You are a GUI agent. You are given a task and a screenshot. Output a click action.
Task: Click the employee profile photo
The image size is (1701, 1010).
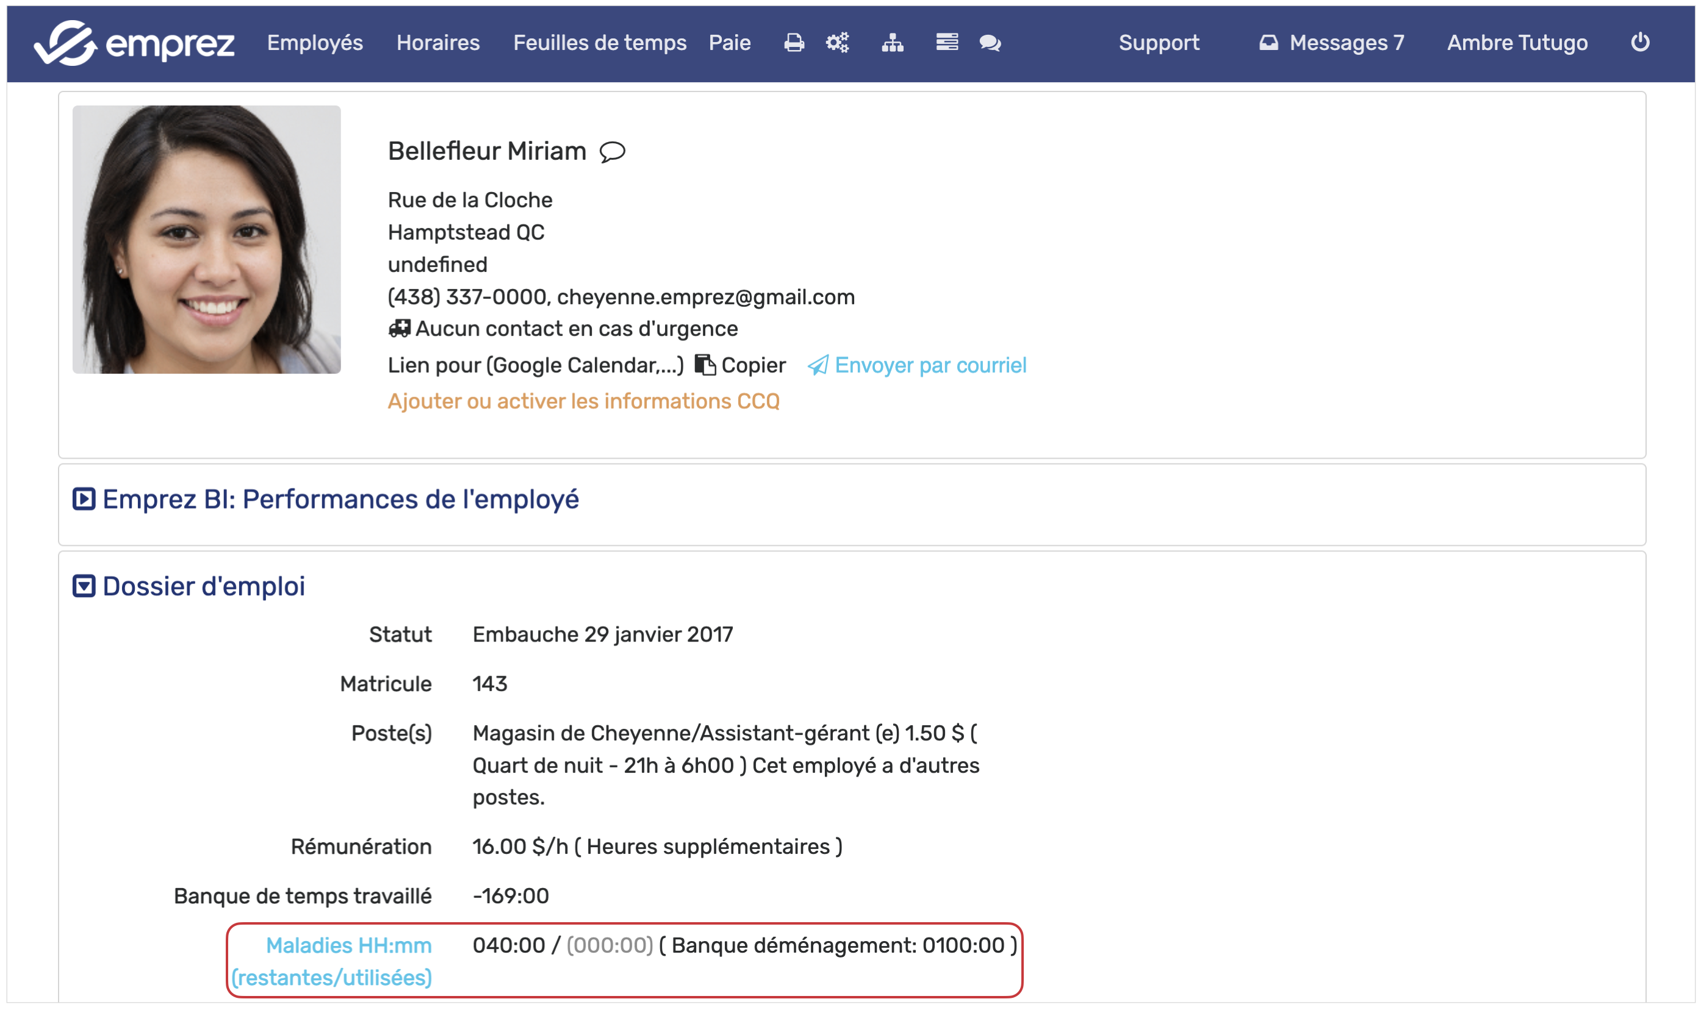pos(206,240)
